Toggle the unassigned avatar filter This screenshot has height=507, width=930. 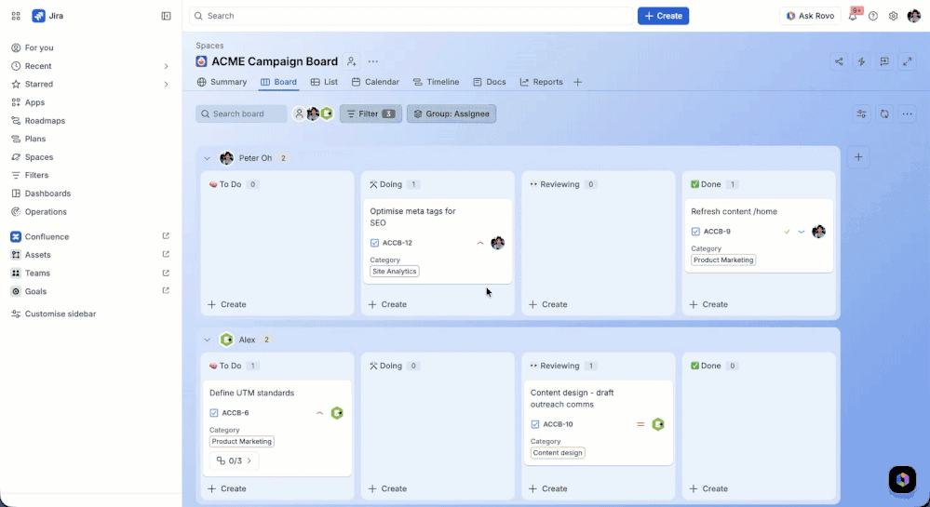tap(299, 113)
